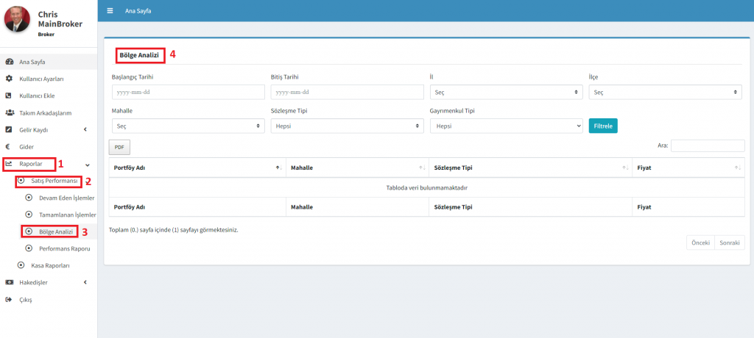The width and height of the screenshot is (754, 338).
Task: Open the Sözleşme Tipi dropdown
Action: pyautogui.click(x=346, y=126)
